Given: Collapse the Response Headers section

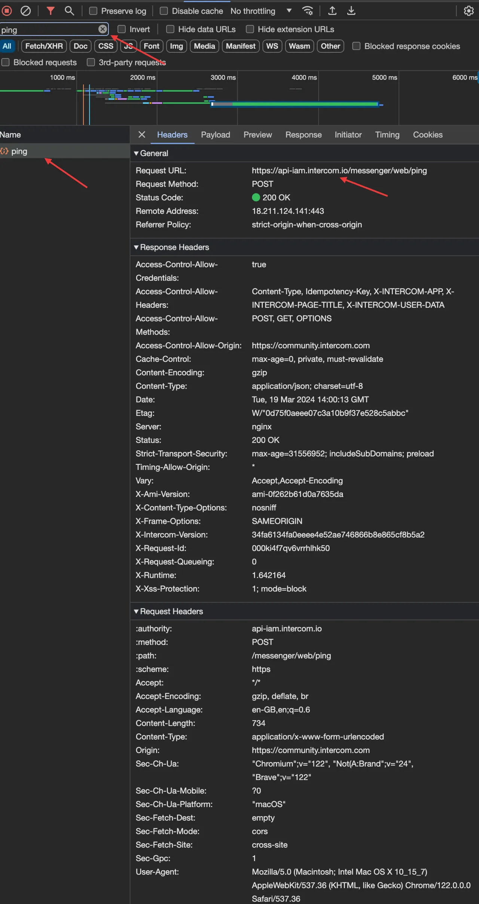Looking at the screenshot, I should click(x=137, y=247).
